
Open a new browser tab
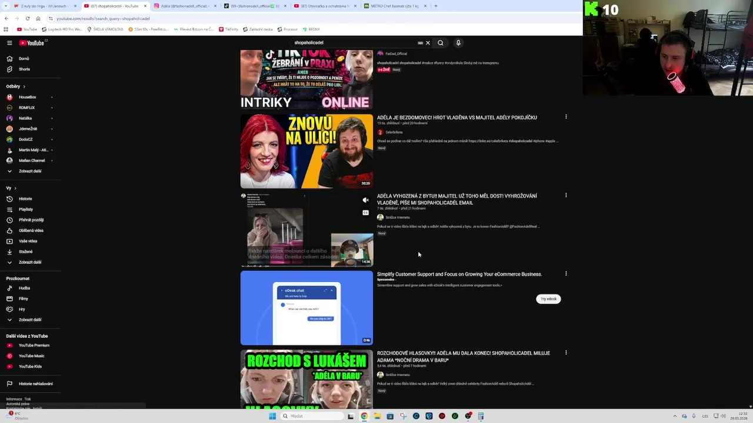[x=436, y=6]
